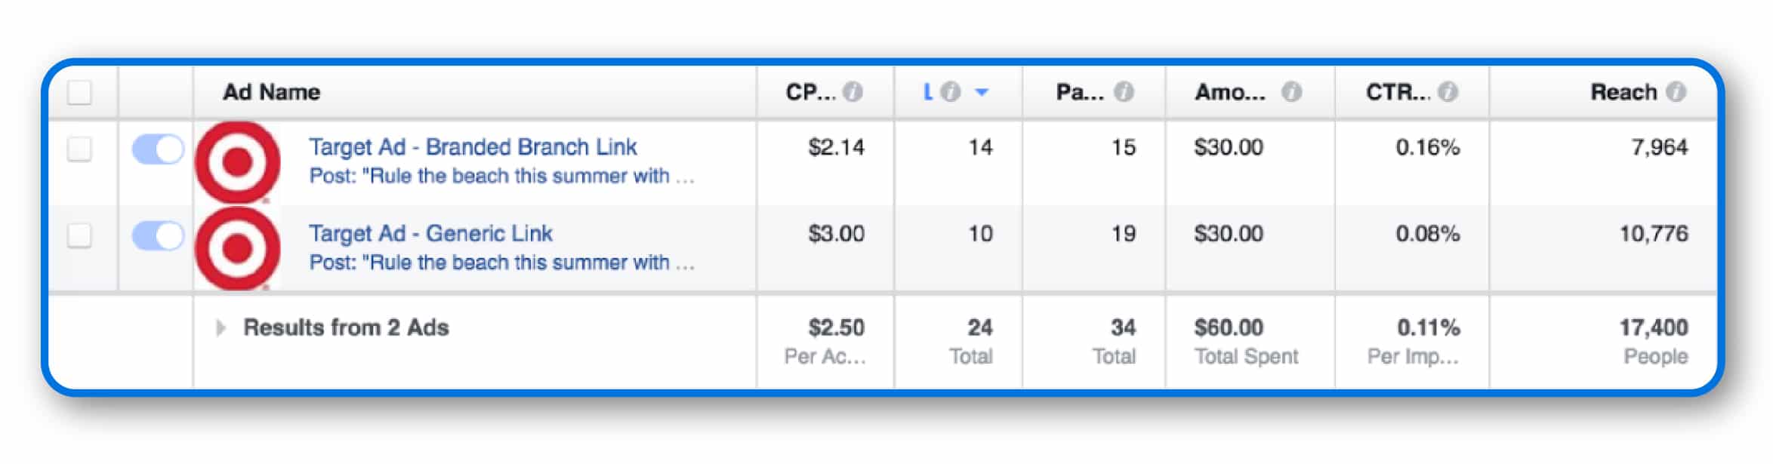Open post link under Branded Branch Link ad

(501, 176)
